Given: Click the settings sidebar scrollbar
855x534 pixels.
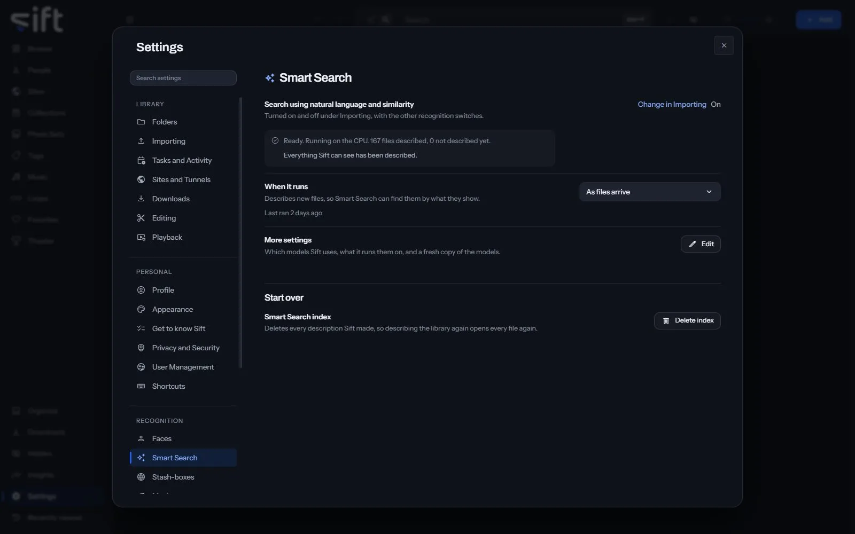Looking at the screenshot, I should point(240,232).
